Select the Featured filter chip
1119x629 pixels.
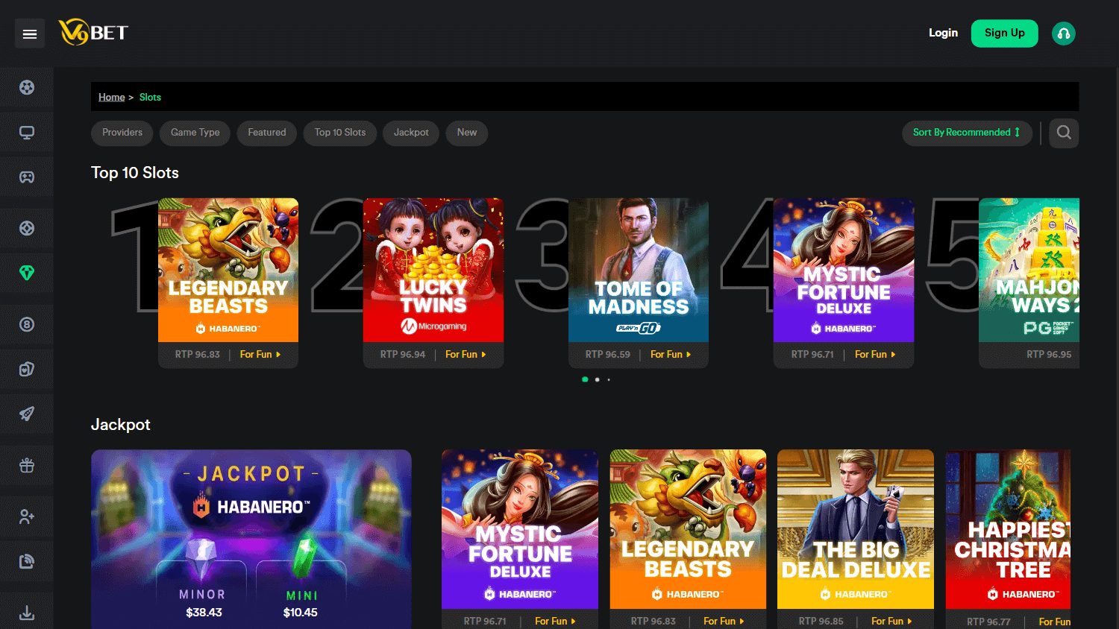click(267, 133)
